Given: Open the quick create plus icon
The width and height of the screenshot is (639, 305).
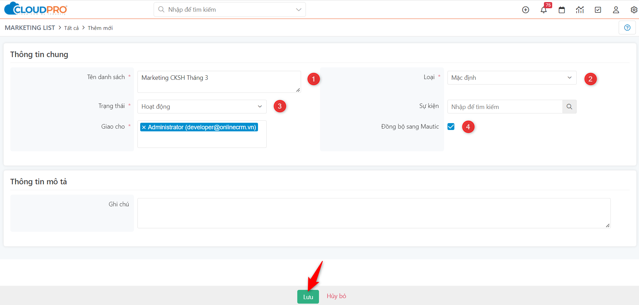Looking at the screenshot, I should tap(526, 10).
